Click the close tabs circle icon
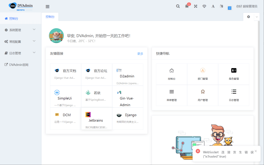This screenshot has height=165, width=264. [x=249, y=17]
